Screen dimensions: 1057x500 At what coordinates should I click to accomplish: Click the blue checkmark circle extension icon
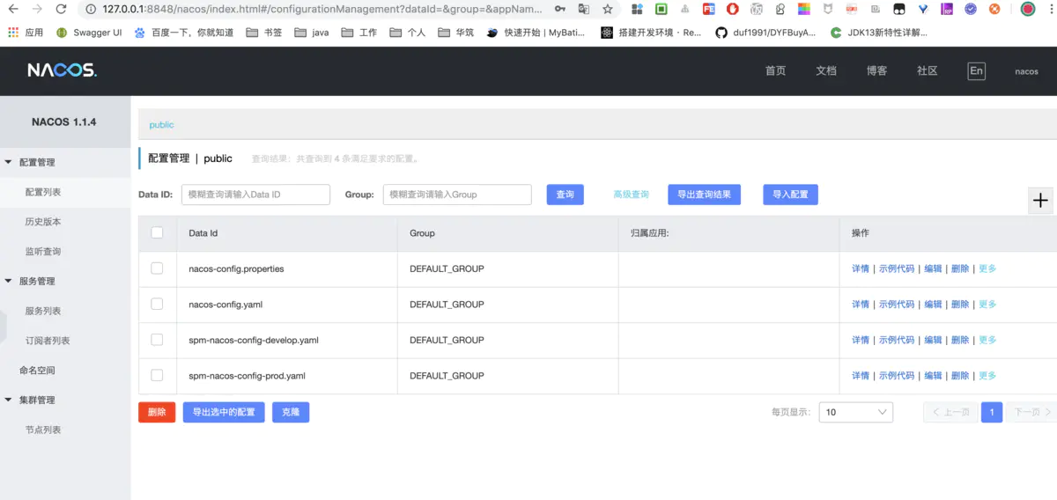point(971,9)
